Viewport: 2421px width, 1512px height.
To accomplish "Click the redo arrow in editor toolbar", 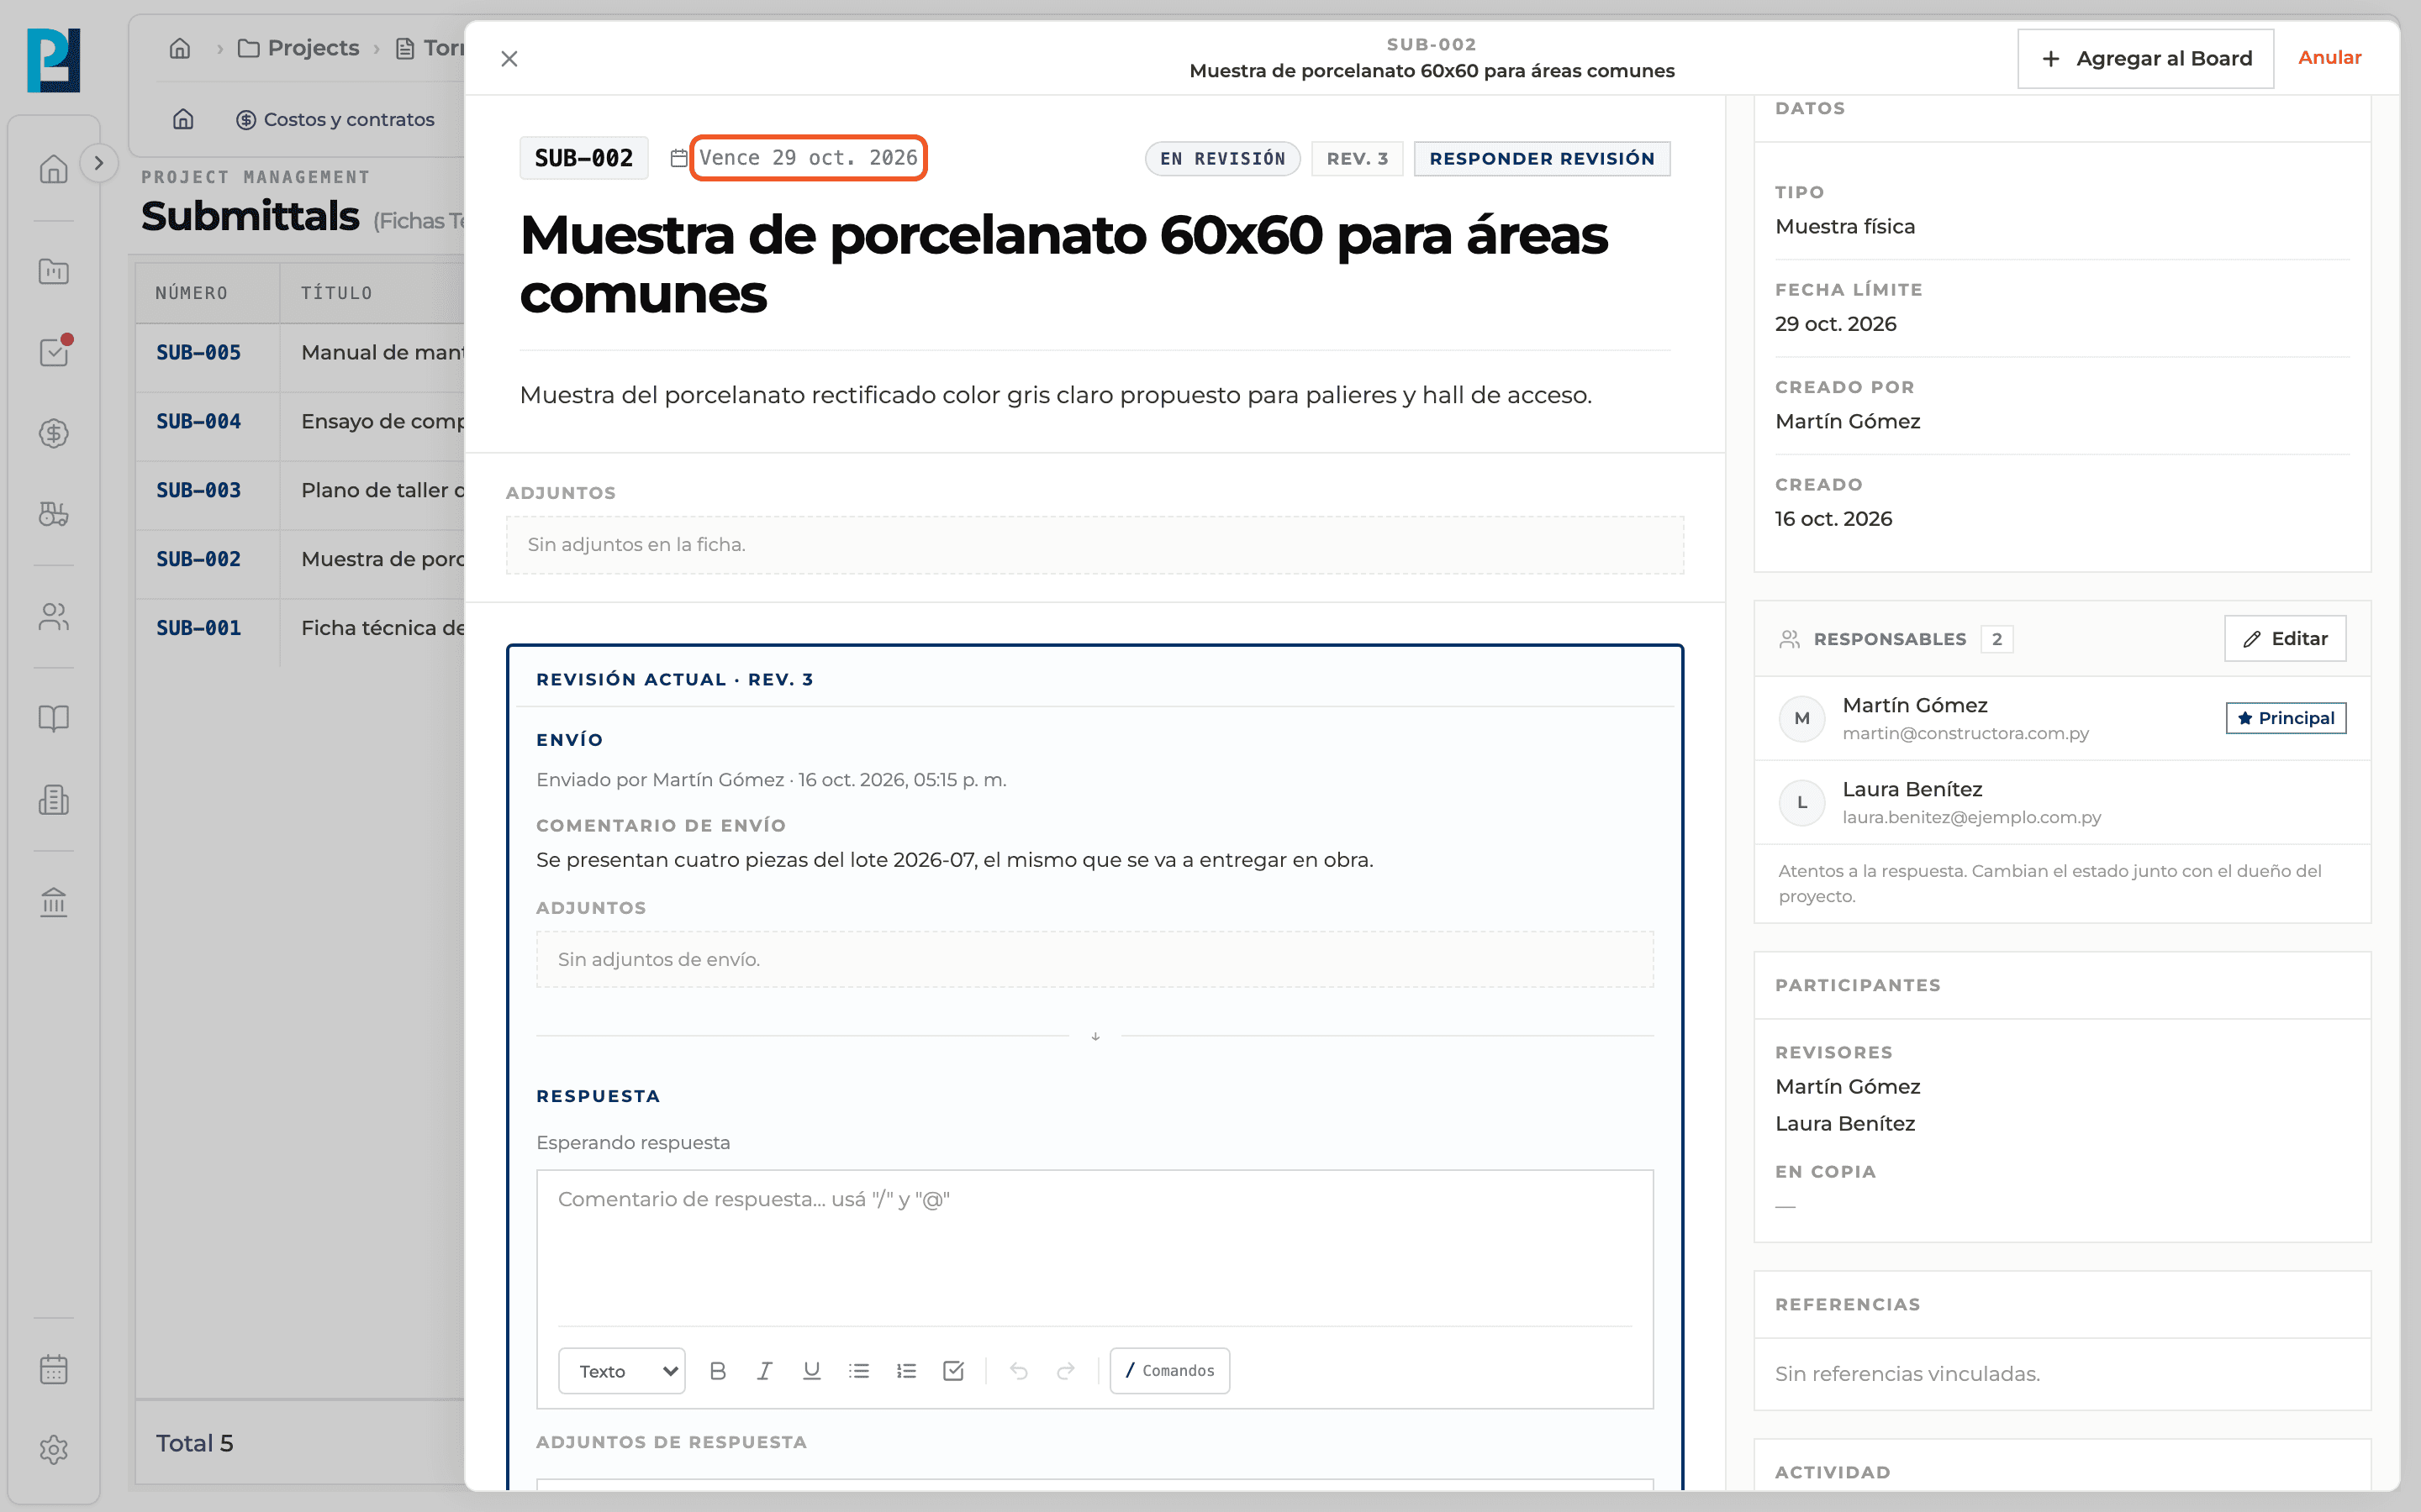I will tap(1065, 1371).
